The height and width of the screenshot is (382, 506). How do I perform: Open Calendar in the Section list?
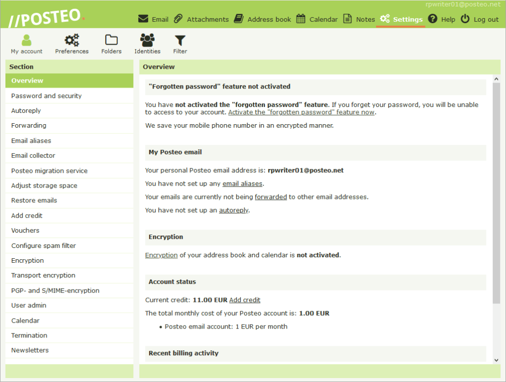click(x=69, y=321)
